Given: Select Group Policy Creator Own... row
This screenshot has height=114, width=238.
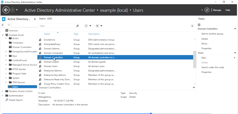Looking at the screenshot, I should click(115, 84).
